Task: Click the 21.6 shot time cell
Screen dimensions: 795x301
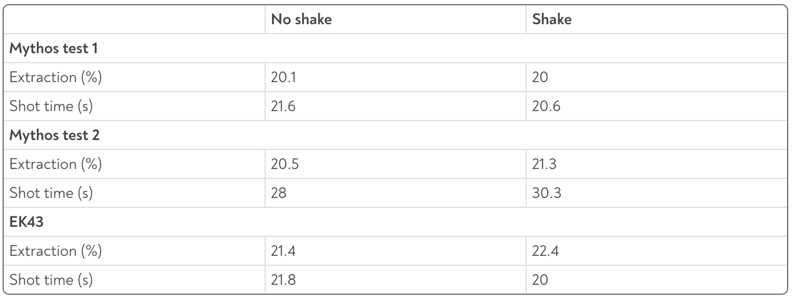Action: click(x=283, y=106)
